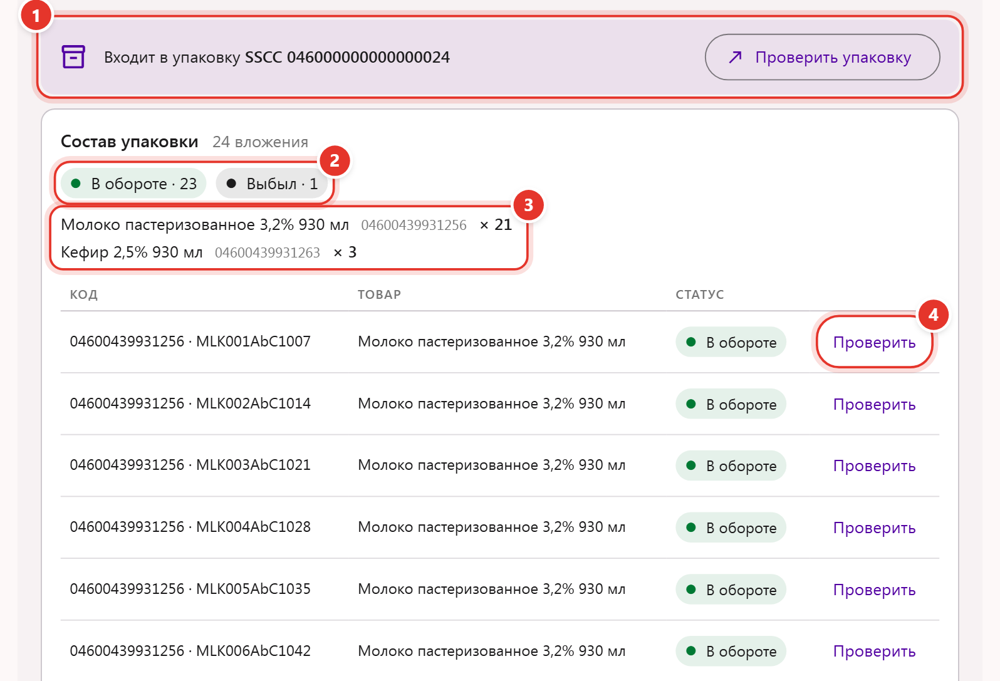This screenshot has height=681, width=1000.
Task: Select code 04600439931256 · MLK001AbC1007
Action: click(x=190, y=341)
